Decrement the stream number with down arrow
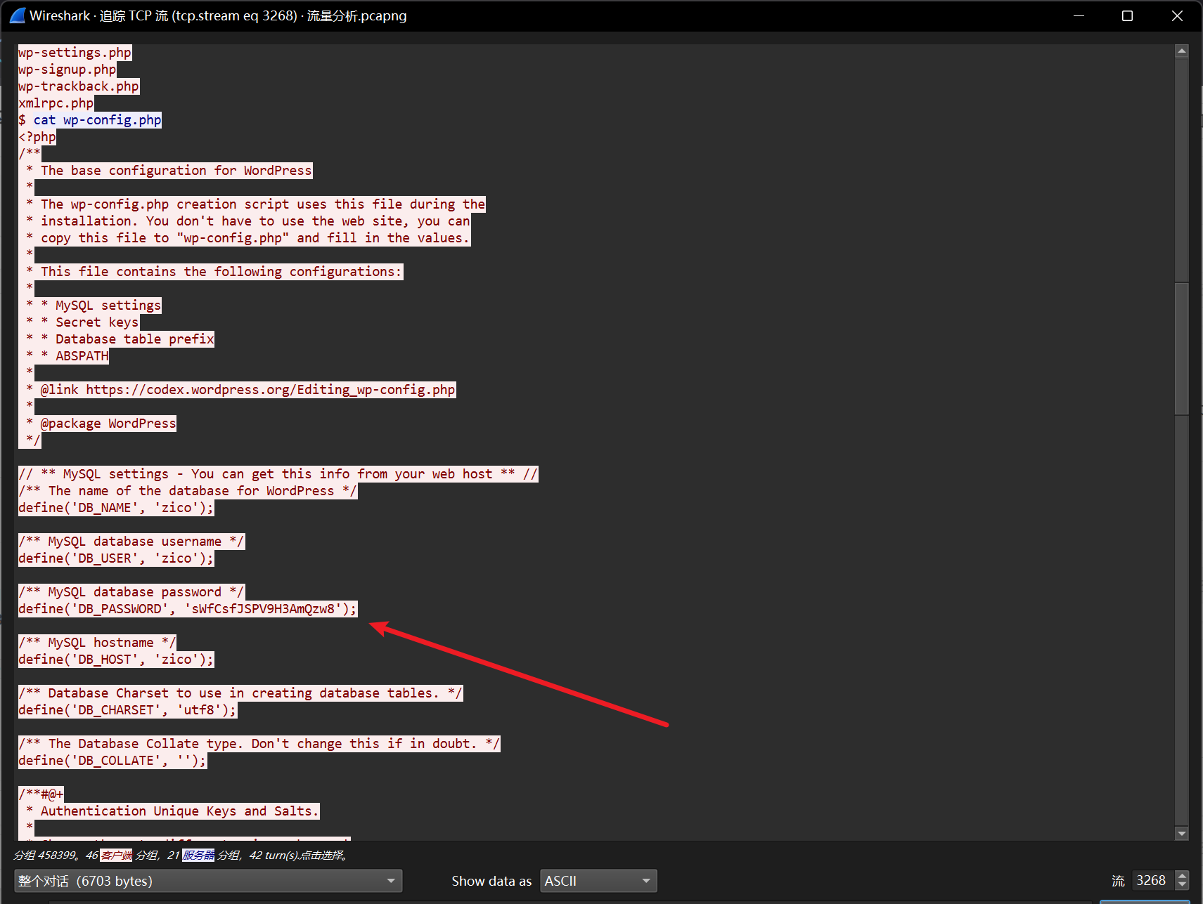The height and width of the screenshot is (904, 1203). tap(1183, 885)
